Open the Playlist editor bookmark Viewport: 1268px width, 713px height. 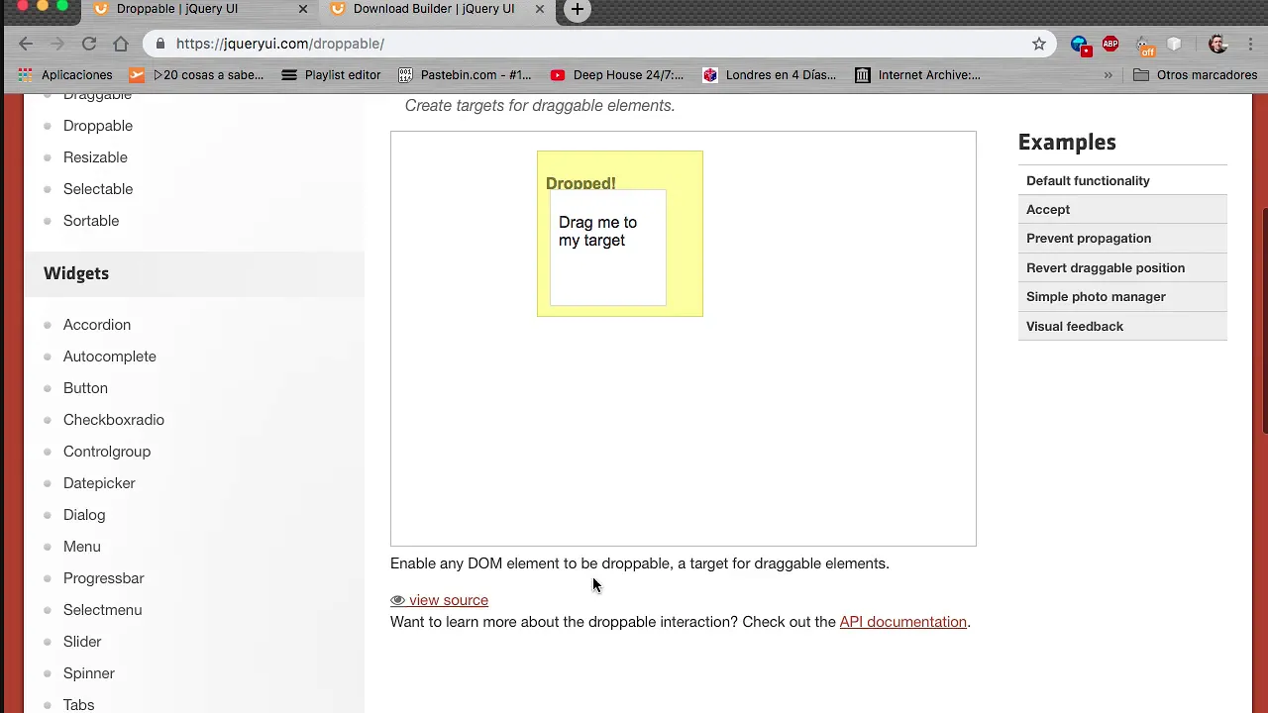[x=331, y=74]
